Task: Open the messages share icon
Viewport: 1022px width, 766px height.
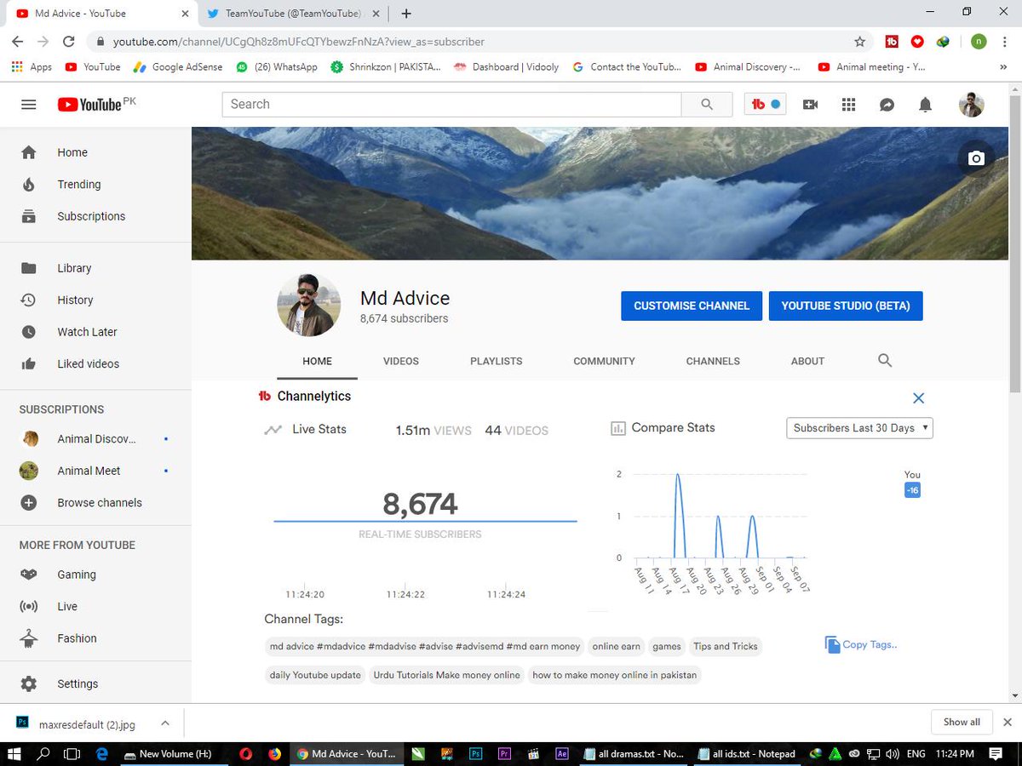Action: coord(887,105)
